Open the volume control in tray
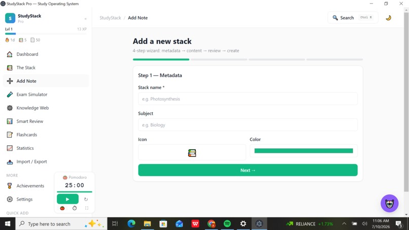 [364, 224]
